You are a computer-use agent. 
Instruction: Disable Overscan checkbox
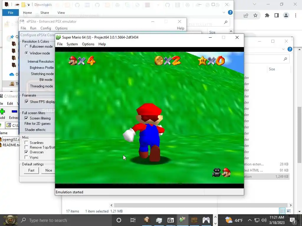click(x=26, y=152)
